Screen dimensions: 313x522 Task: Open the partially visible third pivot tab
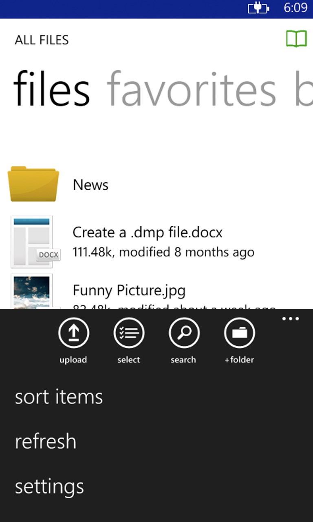click(x=304, y=89)
